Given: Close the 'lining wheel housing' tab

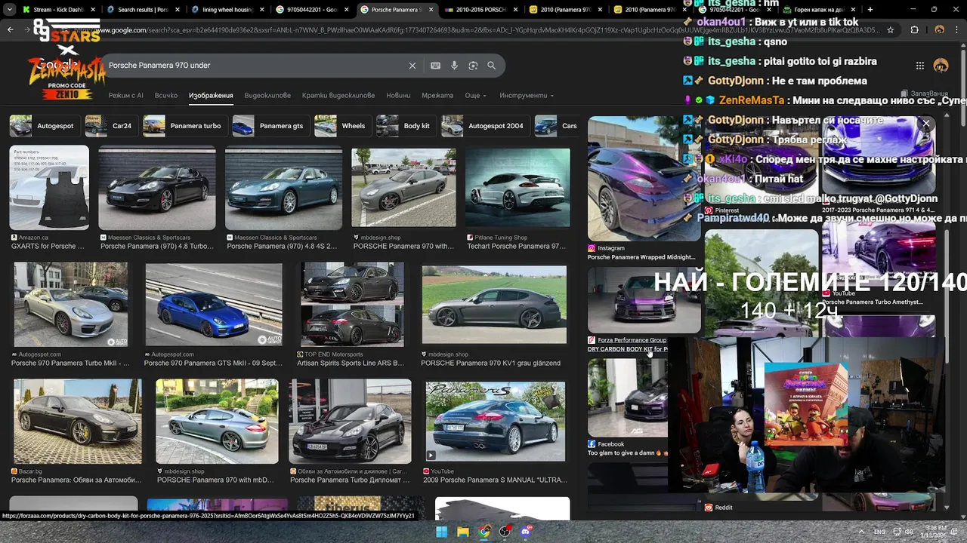Looking at the screenshot, I should pyautogui.click(x=264, y=10).
